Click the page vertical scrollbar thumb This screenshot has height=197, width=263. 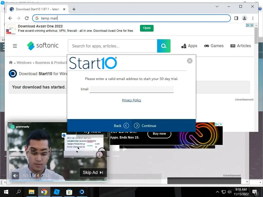tap(256, 35)
